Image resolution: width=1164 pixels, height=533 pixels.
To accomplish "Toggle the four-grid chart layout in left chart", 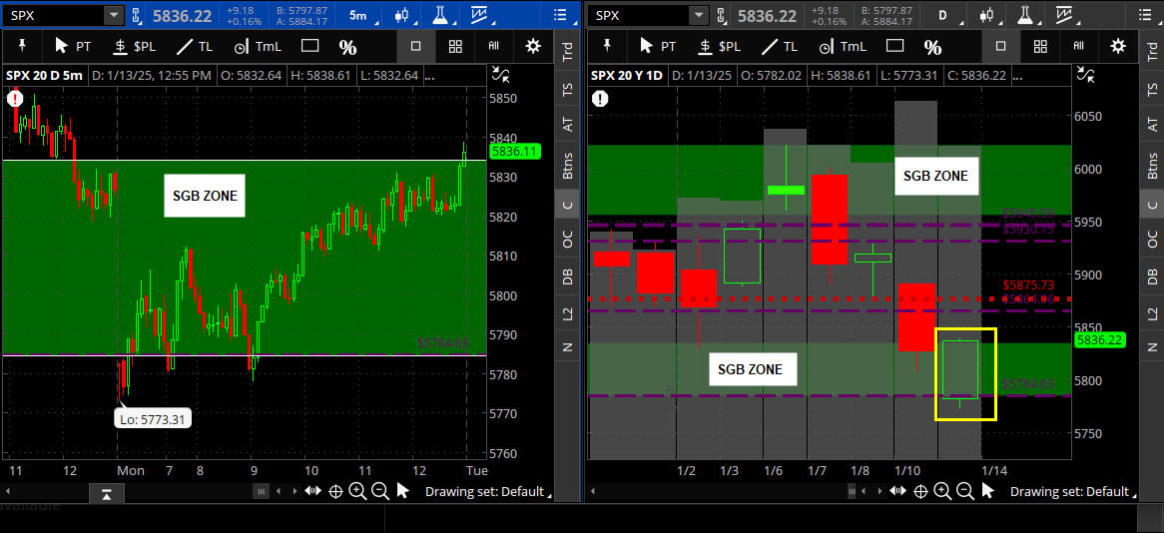I will 455,47.
